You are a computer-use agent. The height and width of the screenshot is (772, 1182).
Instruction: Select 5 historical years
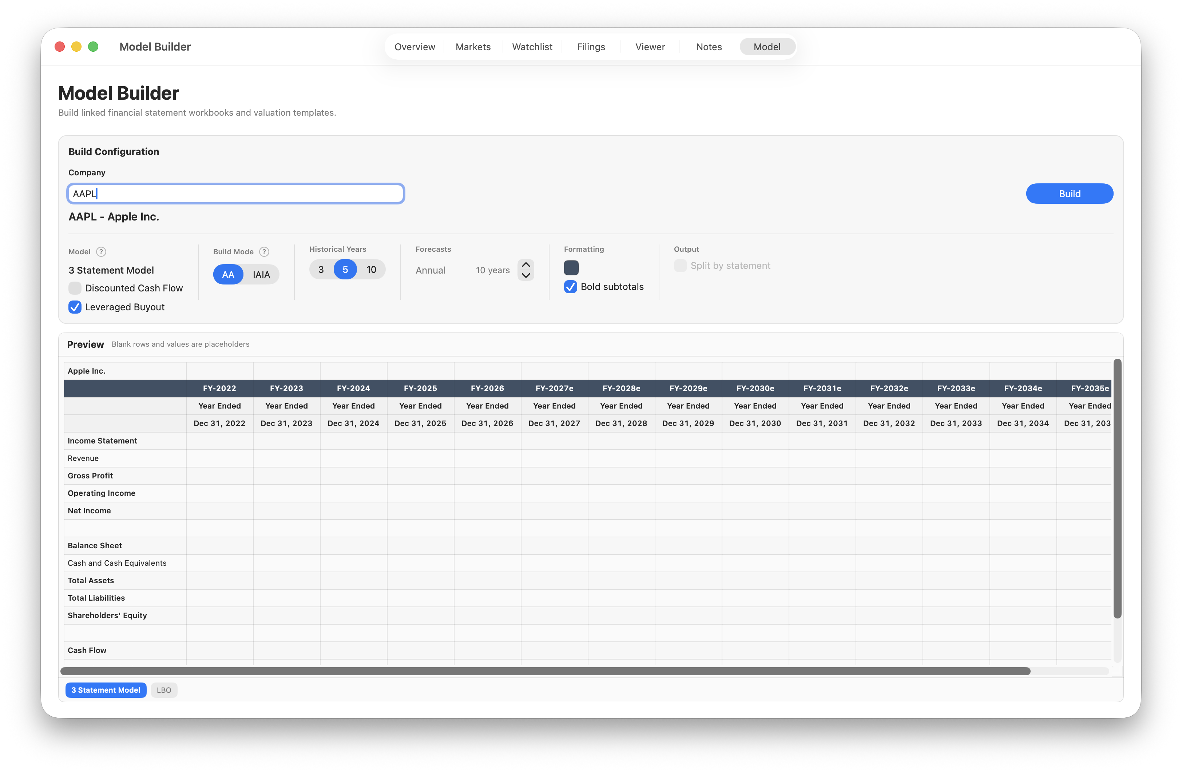pyautogui.click(x=345, y=270)
